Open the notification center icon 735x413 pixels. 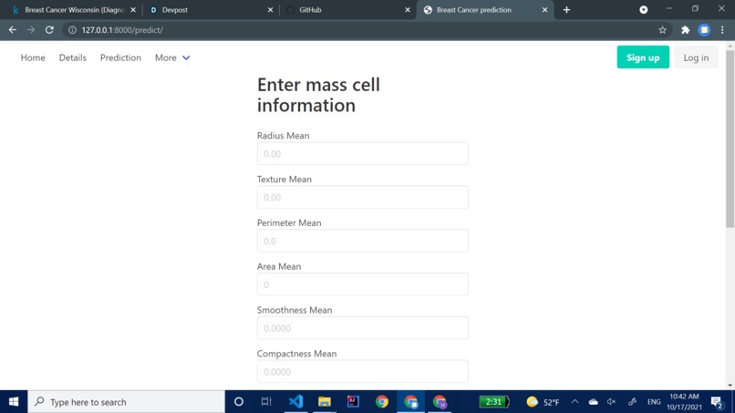717,402
